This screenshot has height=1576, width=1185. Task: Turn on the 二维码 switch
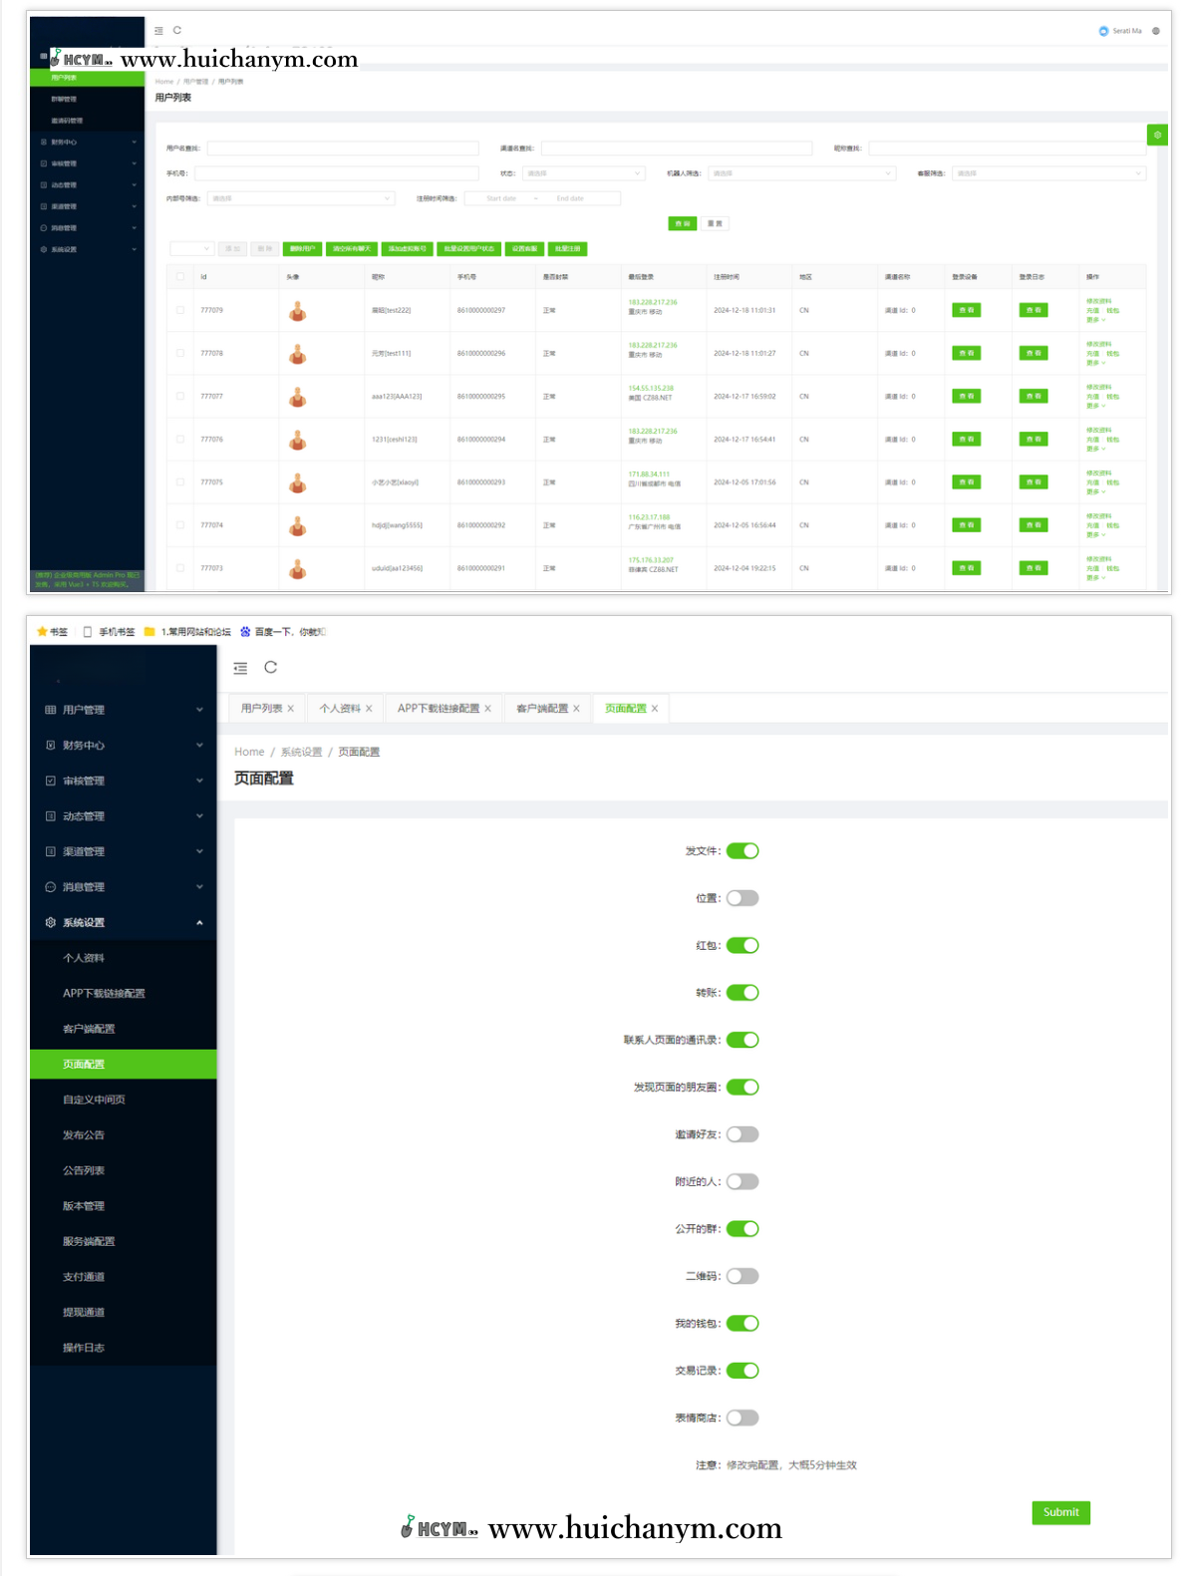[742, 1276]
